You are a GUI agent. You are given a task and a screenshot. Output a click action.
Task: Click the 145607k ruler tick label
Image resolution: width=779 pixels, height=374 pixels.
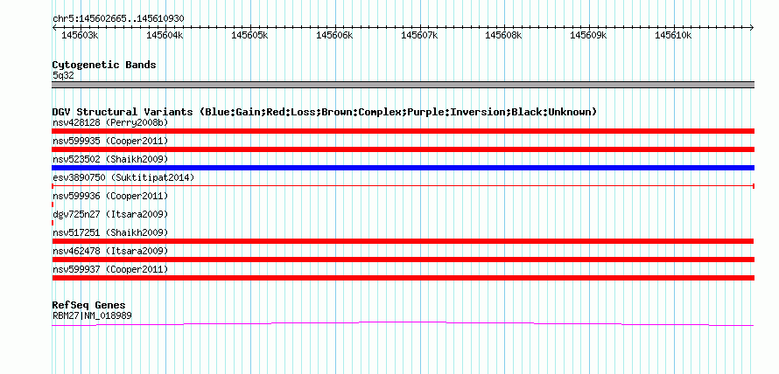click(419, 36)
